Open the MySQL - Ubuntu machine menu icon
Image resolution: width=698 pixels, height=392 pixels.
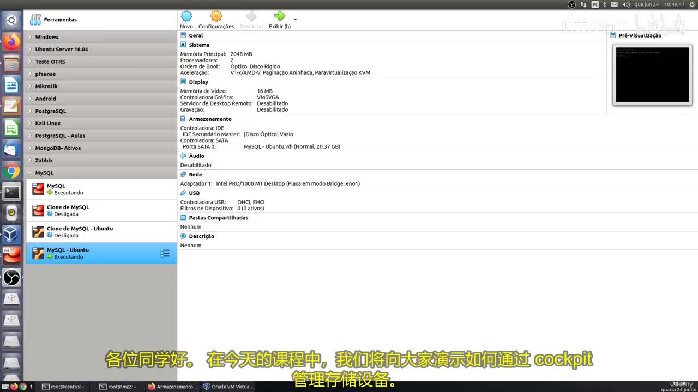(x=165, y=253)
